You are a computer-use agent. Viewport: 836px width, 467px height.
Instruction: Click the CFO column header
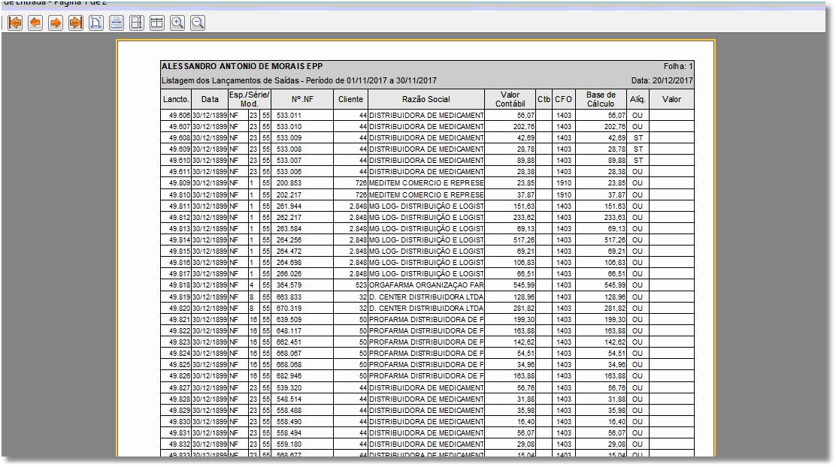[564, 99]
